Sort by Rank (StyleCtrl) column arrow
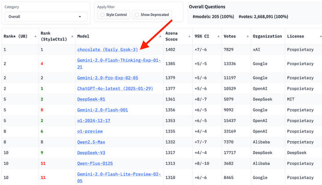 point(72,36)
